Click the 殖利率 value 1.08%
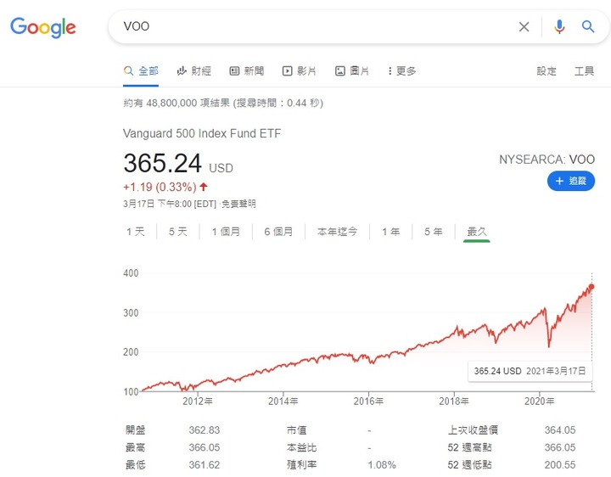 click(382, 465)
